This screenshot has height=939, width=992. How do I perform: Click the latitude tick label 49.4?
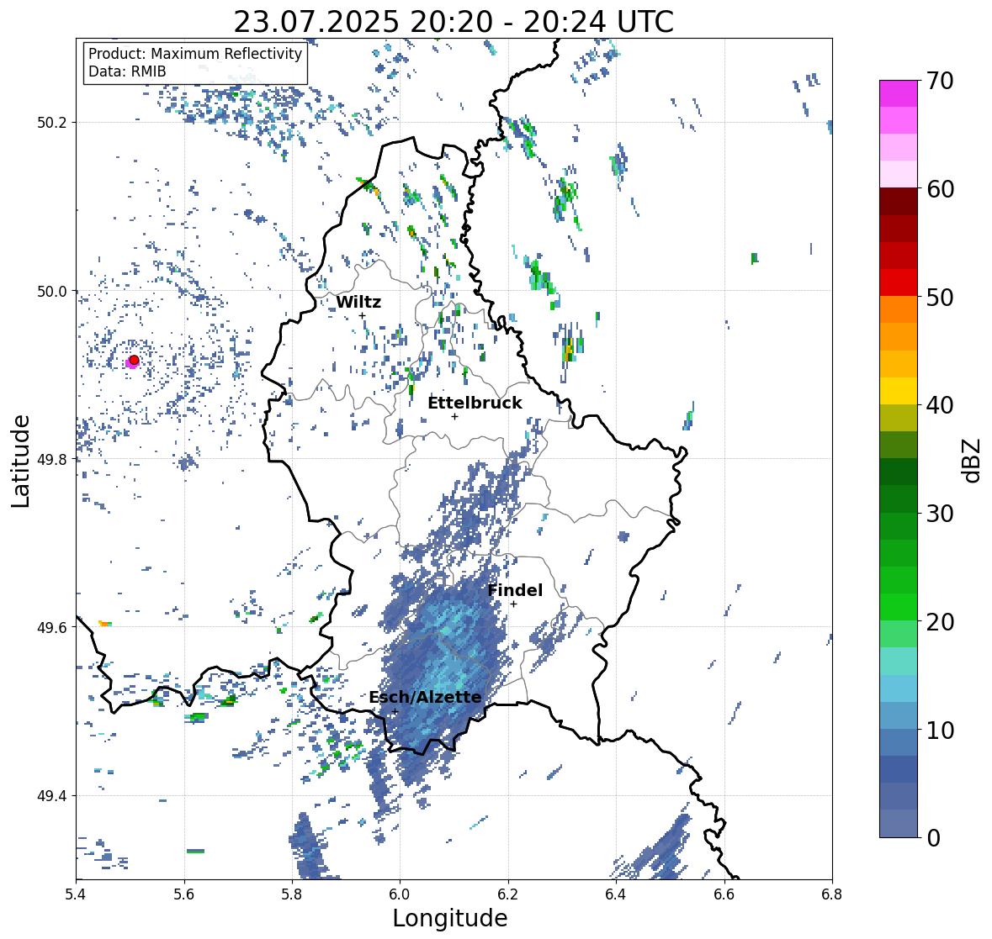52,796
